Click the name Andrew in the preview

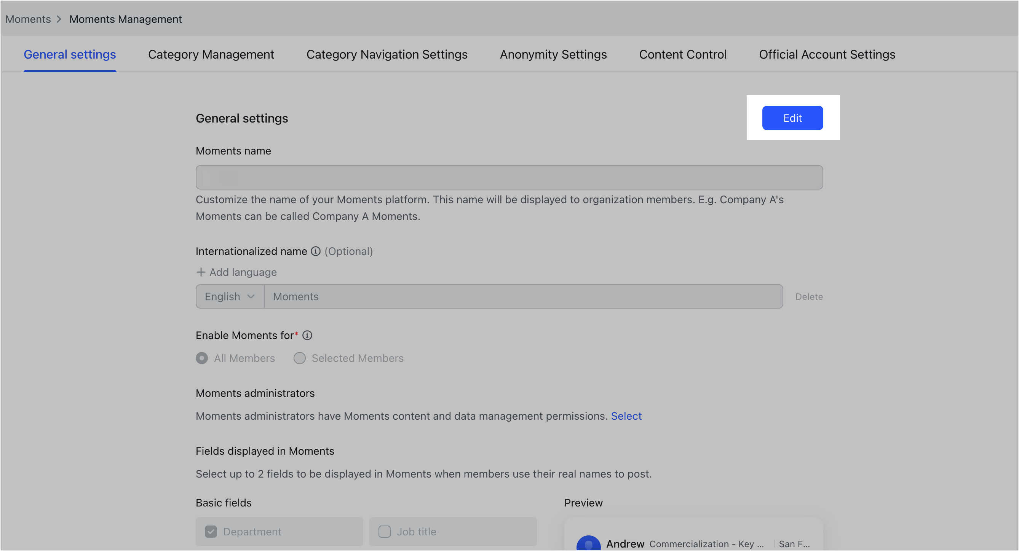coord(625,544)
